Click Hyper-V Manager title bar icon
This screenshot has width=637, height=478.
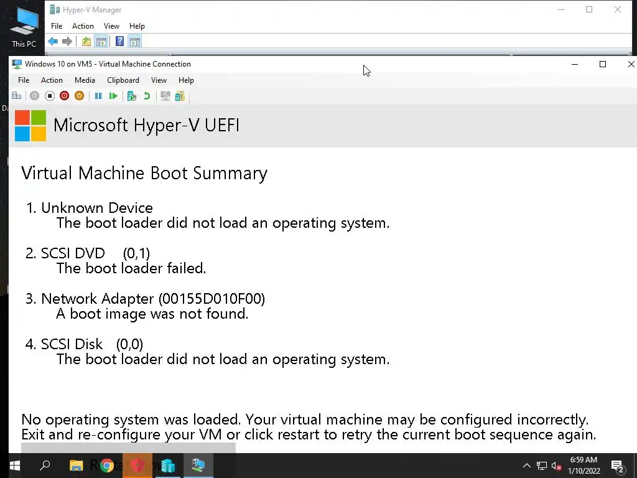[x=55, y=10]
